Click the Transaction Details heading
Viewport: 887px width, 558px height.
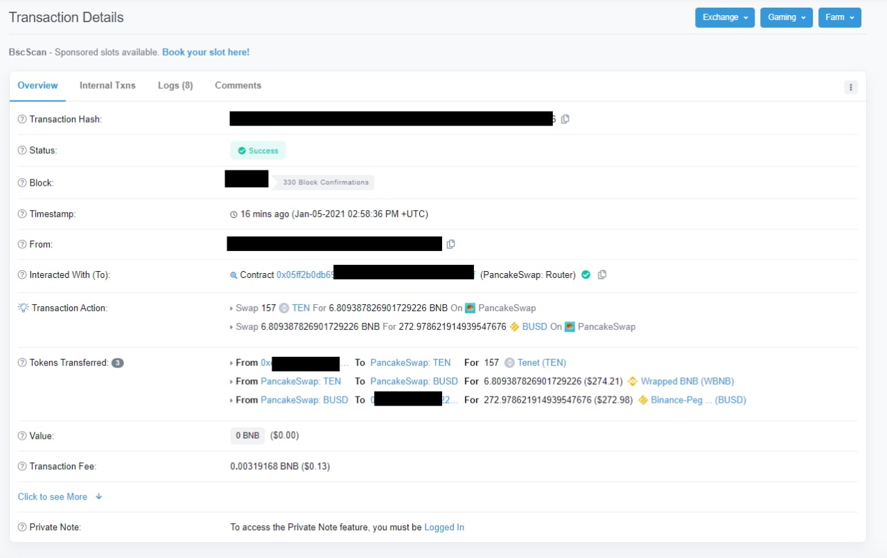click(67, 17)
